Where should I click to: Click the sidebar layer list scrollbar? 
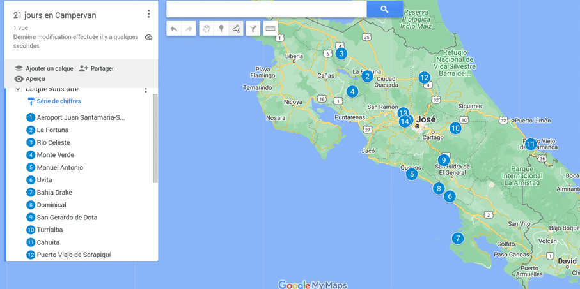tap(155, 138)
